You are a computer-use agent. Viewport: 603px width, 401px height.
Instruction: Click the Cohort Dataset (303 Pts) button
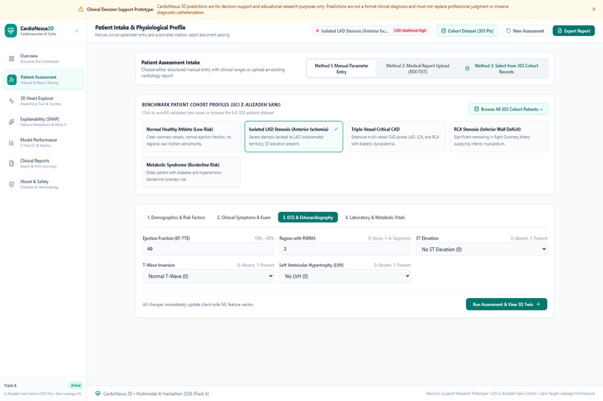(x=468, y=31)
